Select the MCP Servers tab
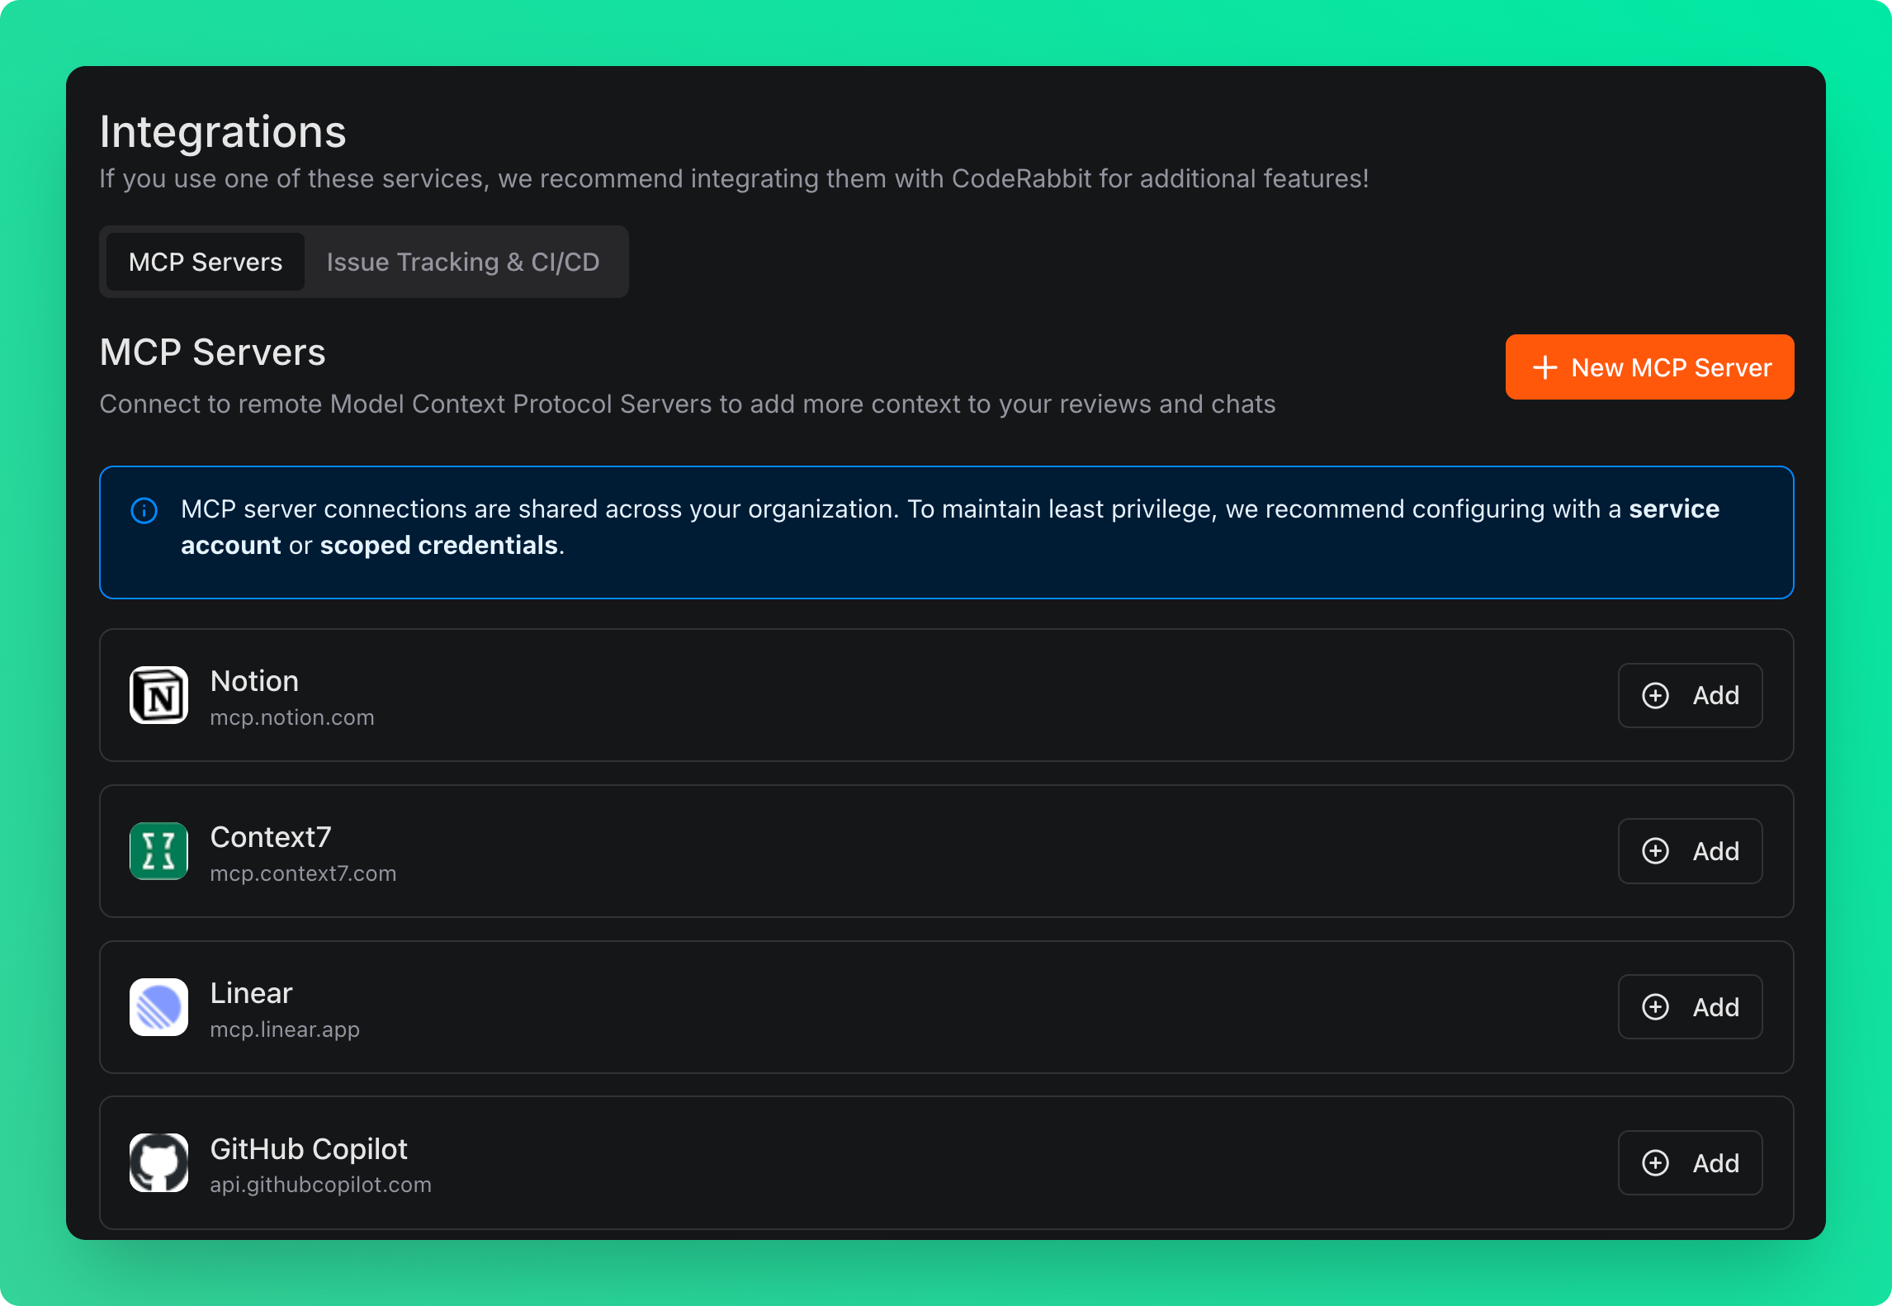This screenshot has width=1892, height=1306. tap(204, 262)
